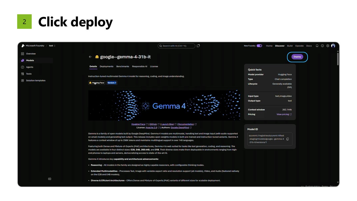Open the notifications bell
Viewport: 357px width, 201px height.
[x=317, y=46]
